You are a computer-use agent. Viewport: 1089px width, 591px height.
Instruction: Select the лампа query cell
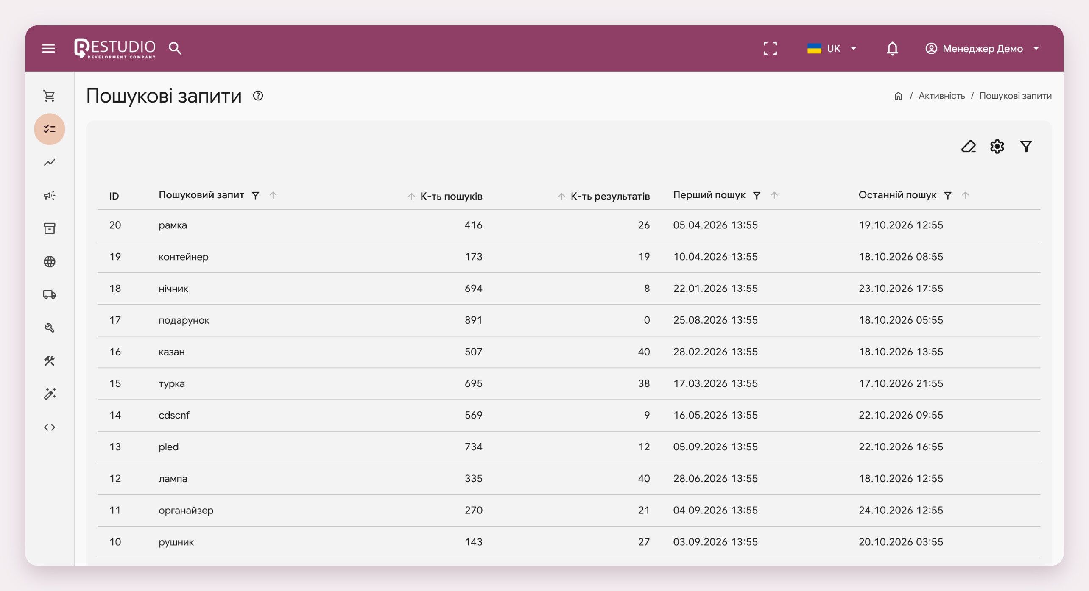[173, 479]
